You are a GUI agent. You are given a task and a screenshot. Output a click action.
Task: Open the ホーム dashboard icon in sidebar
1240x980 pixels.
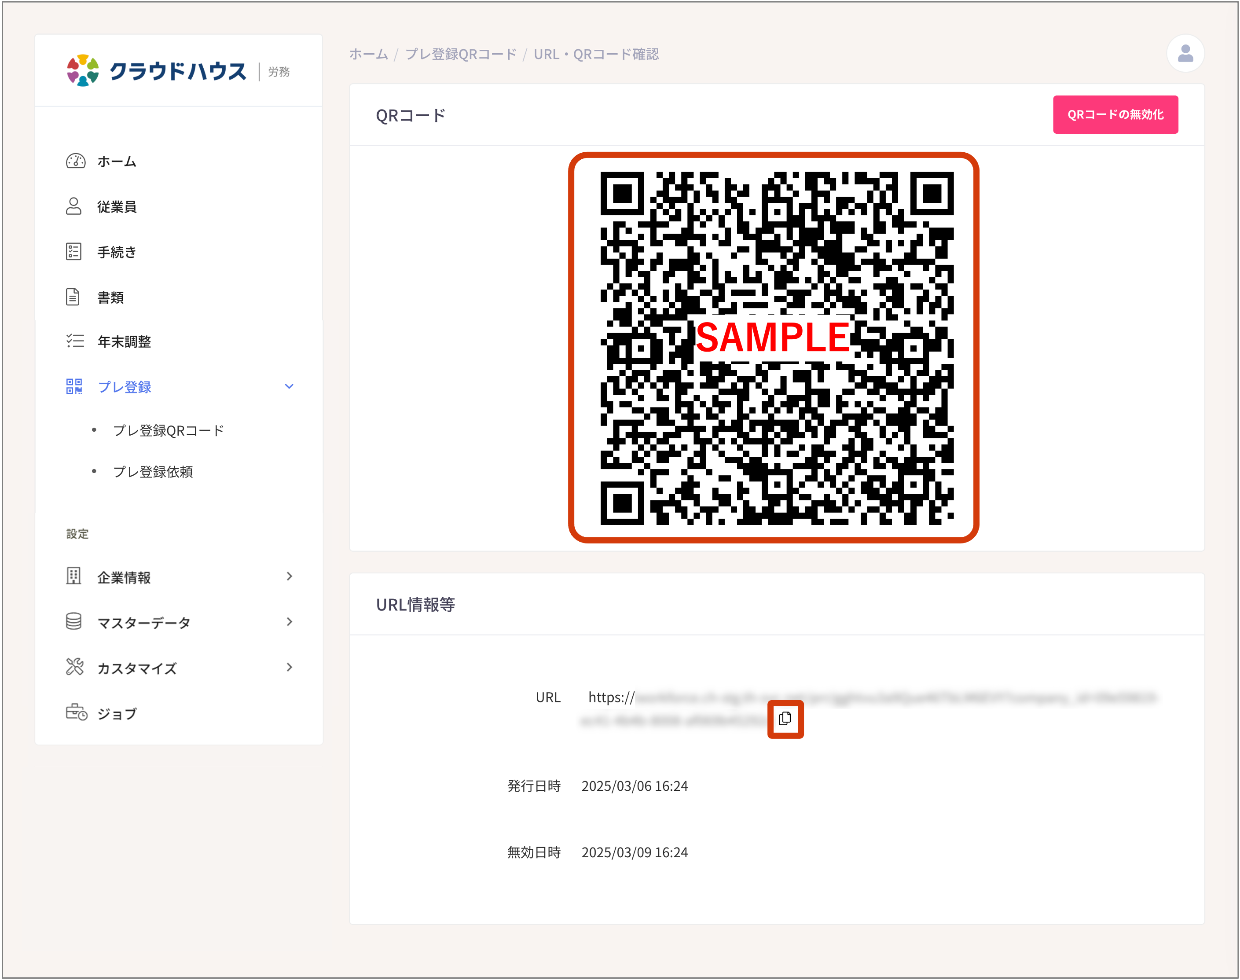click(x=75, y=161)
